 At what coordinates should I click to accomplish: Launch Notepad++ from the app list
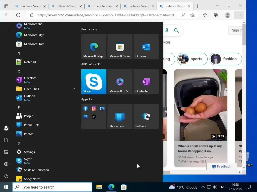tap(45, 62)
